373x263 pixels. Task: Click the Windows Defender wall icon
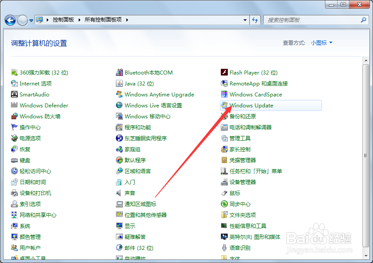pos(14,105)
